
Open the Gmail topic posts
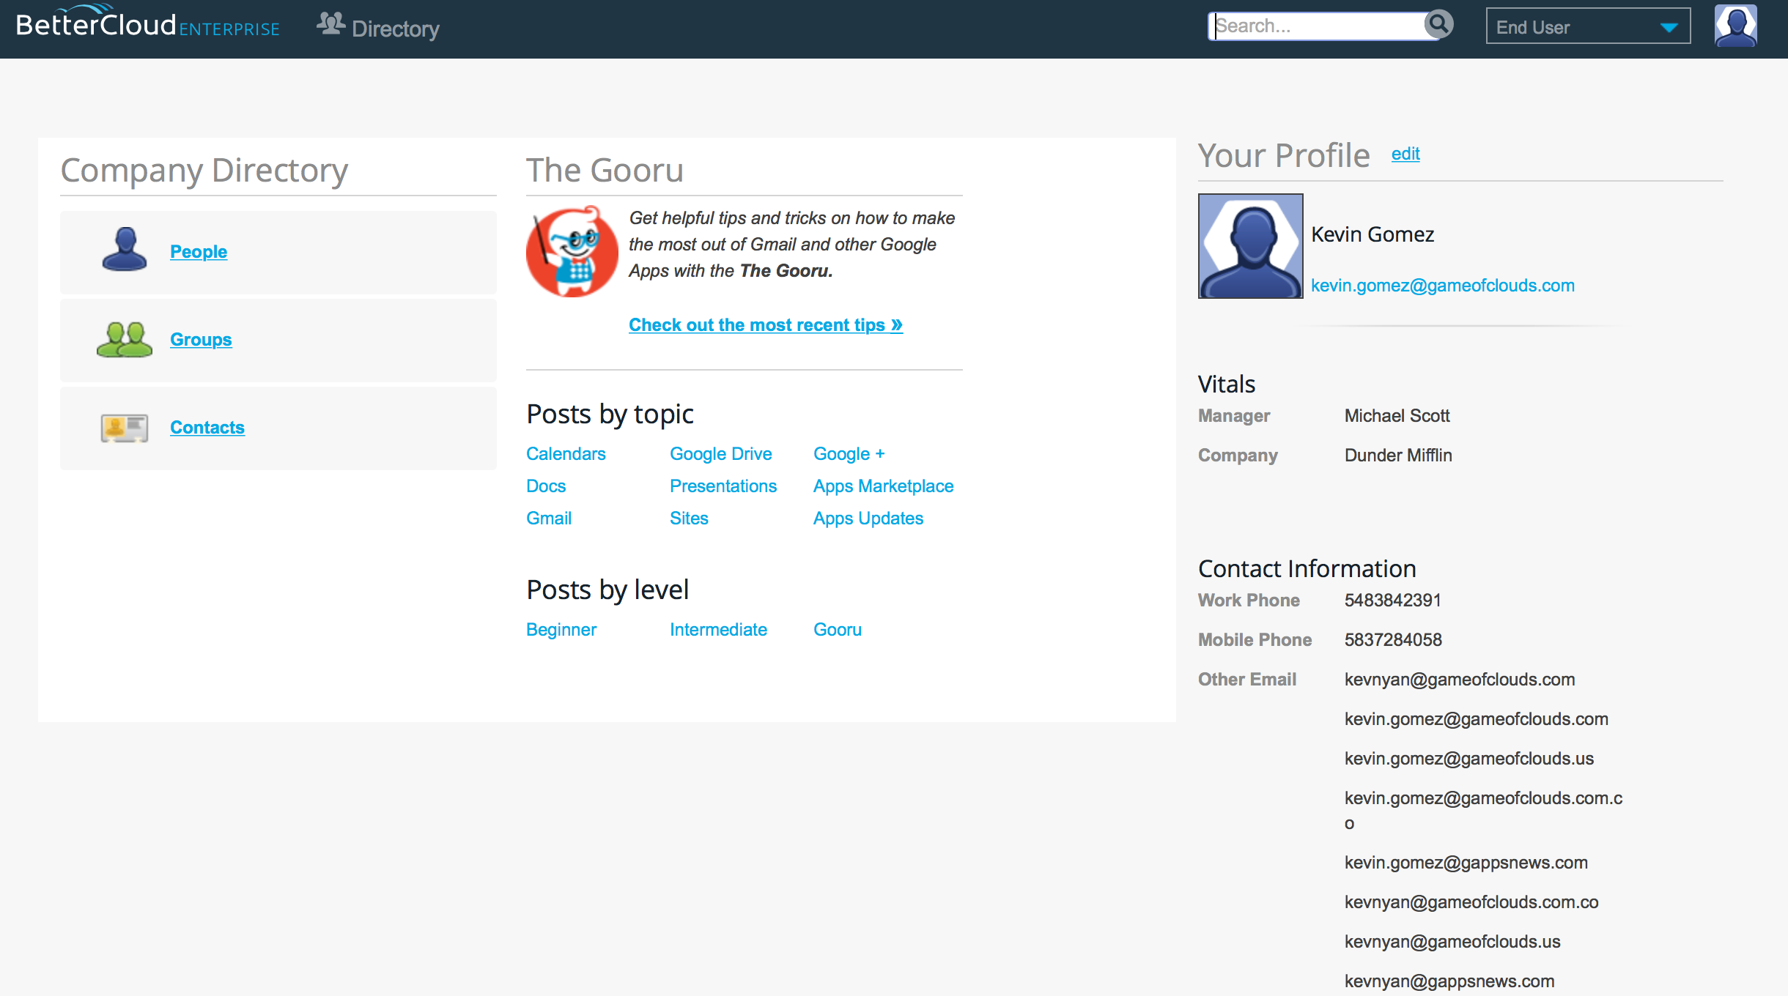[549, 518]
